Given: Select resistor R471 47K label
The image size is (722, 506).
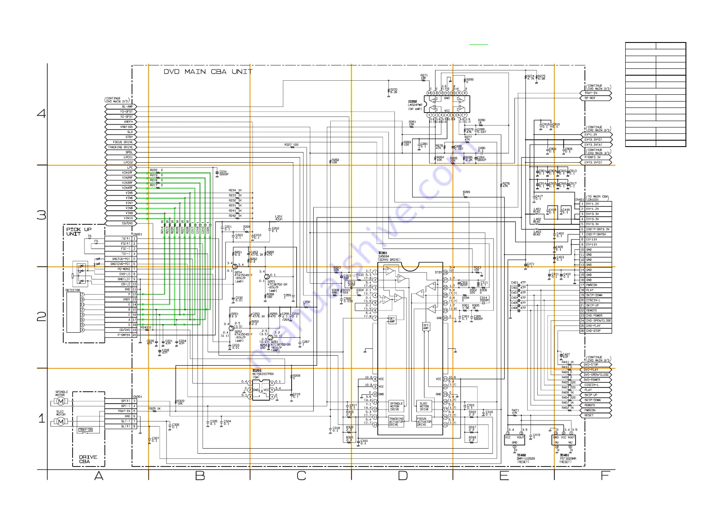Looking at the screenshot, I should click(x=515, y=412).
